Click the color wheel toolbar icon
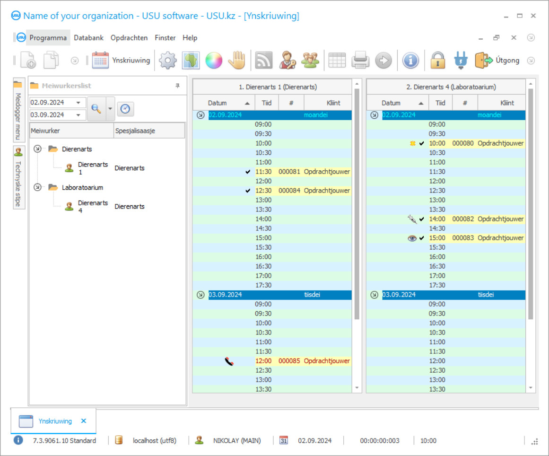549x456 pixels. point(214,61)
